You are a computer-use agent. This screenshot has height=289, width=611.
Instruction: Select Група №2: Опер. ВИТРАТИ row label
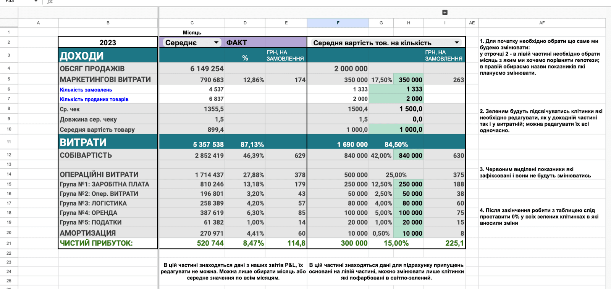[x=108, y=194]
